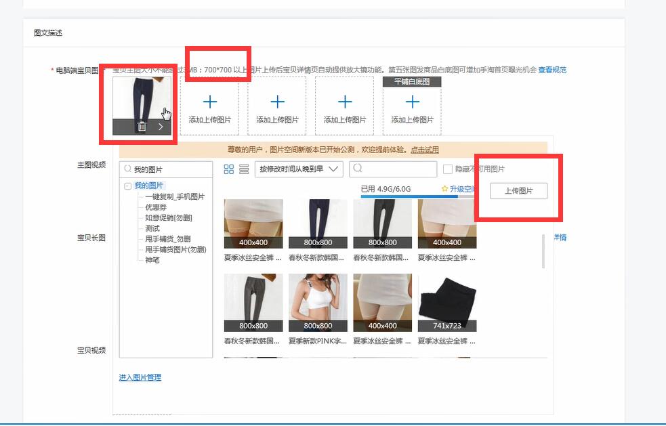Image resolution: width=666 pixels, height=426 pixels.
Task: Click the right arrow on uploaded main image
Action: tap(161, 127)
